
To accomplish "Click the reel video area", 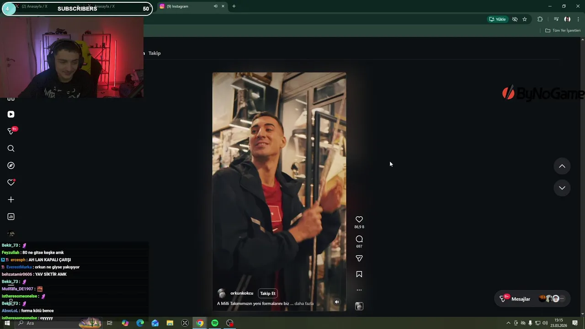I will point(279,191).
